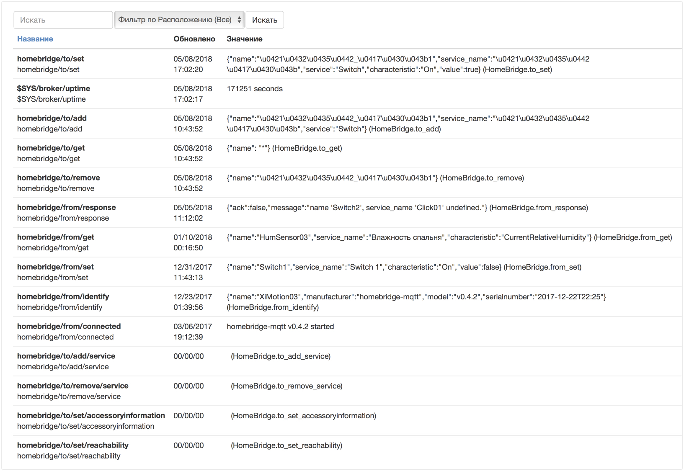Image resolution: width=684 pixels, height=471 pixels.
Task: Click into the Искать search text field
Action: (63, 19)
